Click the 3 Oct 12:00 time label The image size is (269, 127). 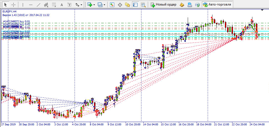[x=61, y=124]
